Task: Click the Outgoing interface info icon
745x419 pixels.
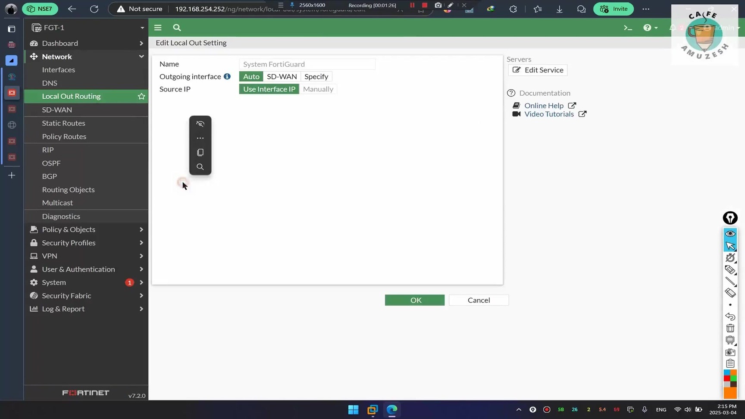Action: (227, 76)
